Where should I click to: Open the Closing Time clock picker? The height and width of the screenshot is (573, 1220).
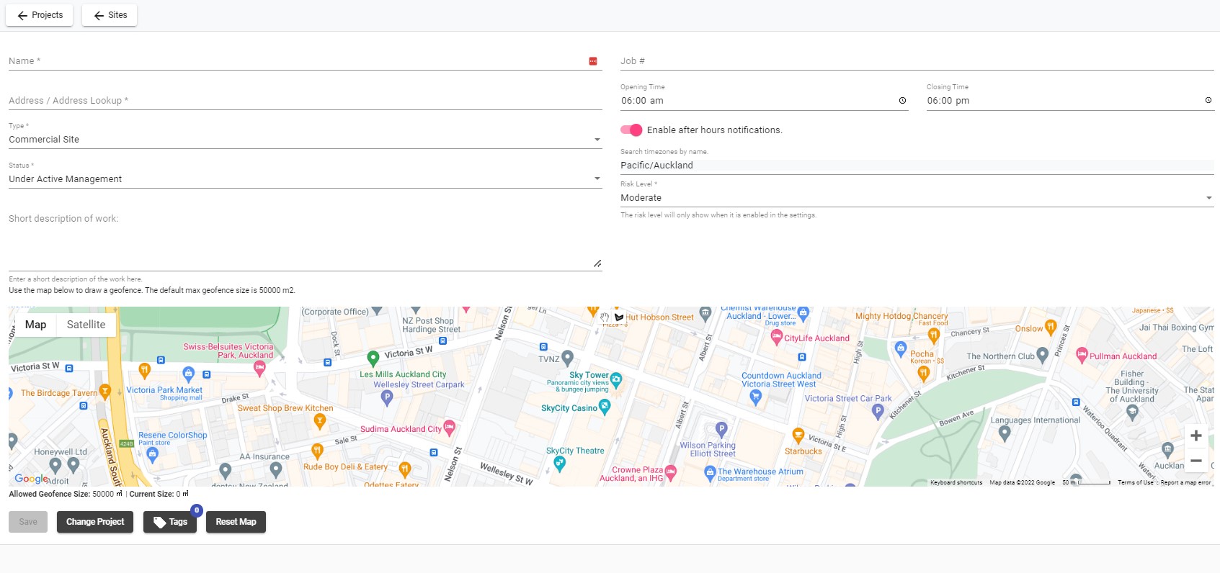pyautogui.click(x=1208, y=100)
